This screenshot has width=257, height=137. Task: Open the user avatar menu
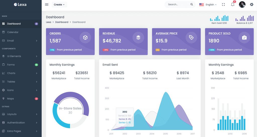point(242,5)
